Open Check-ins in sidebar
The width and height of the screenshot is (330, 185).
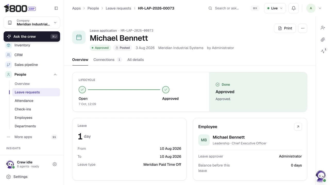click(x=36, y=109)
